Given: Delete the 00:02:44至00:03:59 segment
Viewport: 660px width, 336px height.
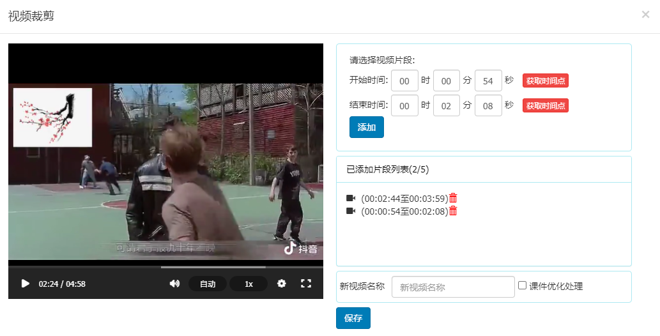Looking at the screenshot, I should pyautogui.click(x=453, y=198).
